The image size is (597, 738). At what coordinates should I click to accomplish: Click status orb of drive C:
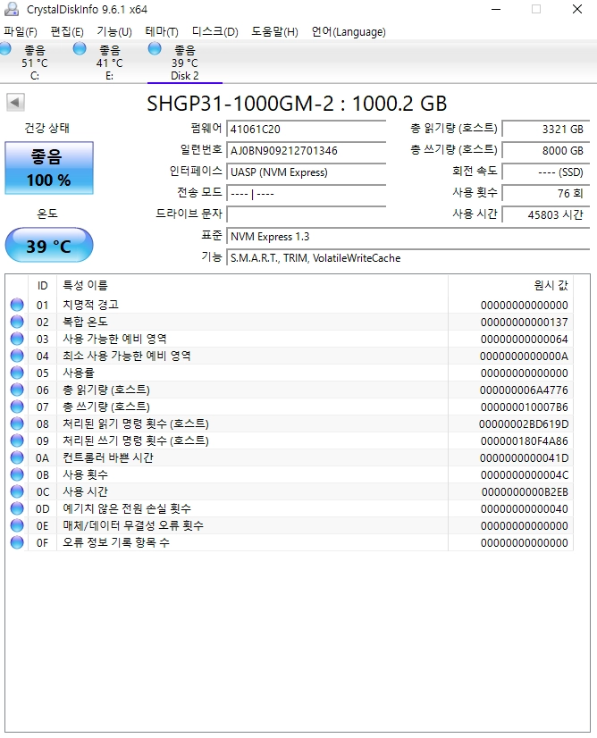click(5, 48)
